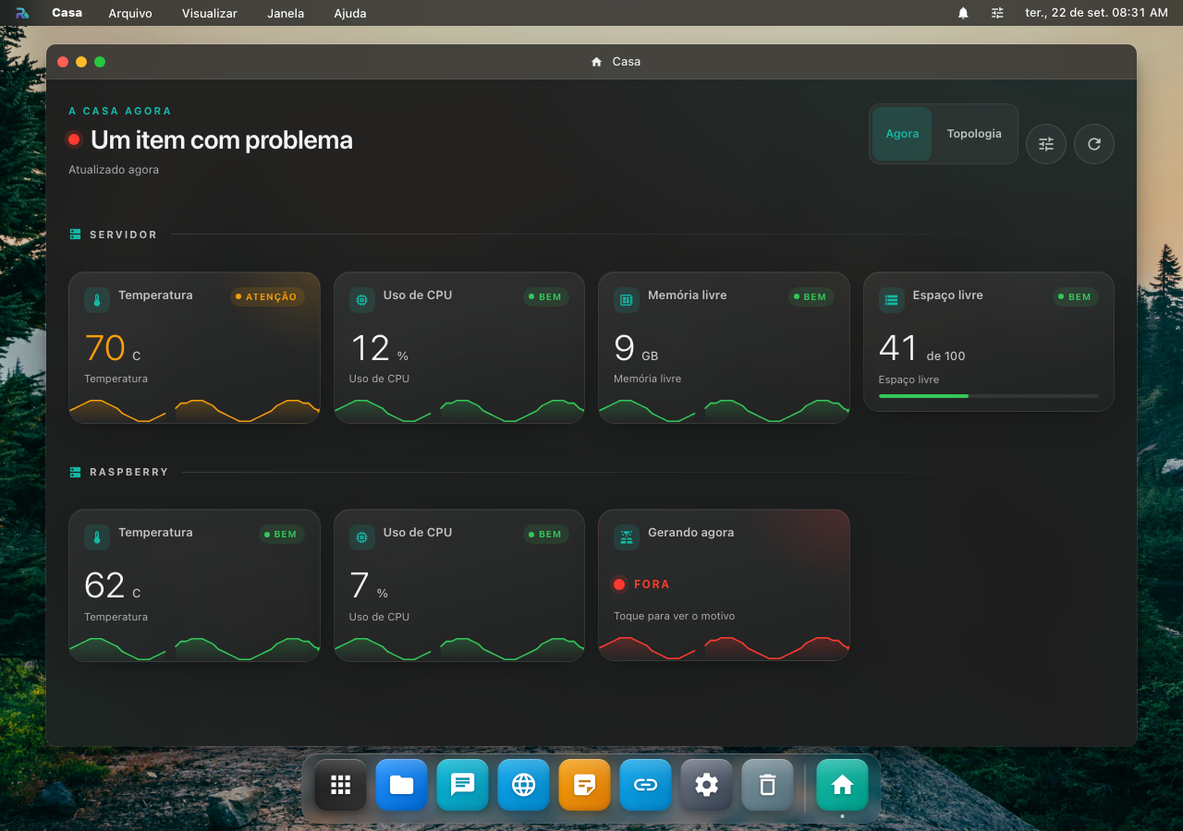Click the solar icon on Gerando agora card
The width and height of the screenshot is (1183, 831).
pyautogui.click(x=627, y=537)
